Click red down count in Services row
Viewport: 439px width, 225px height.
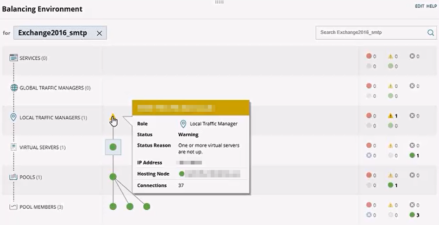click(370, 56)
